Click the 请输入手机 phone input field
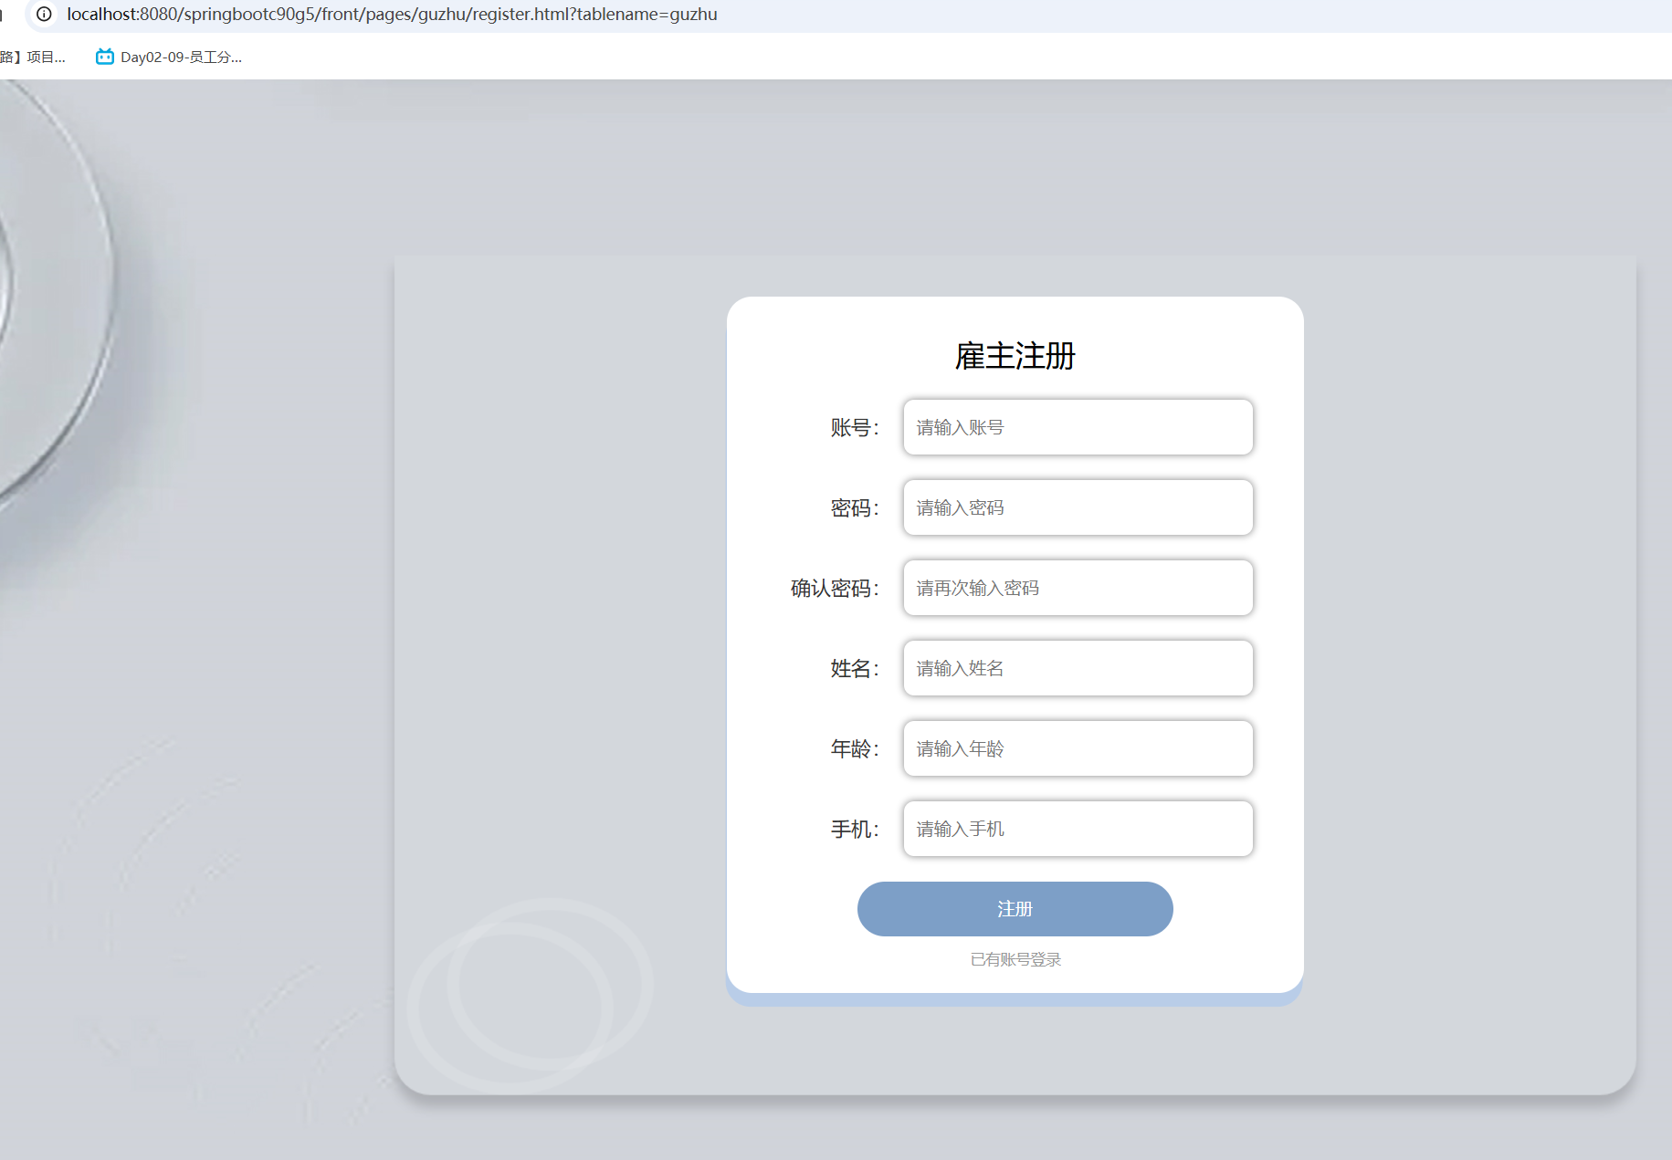The image size is (1672, 1160). (1078, 829)
